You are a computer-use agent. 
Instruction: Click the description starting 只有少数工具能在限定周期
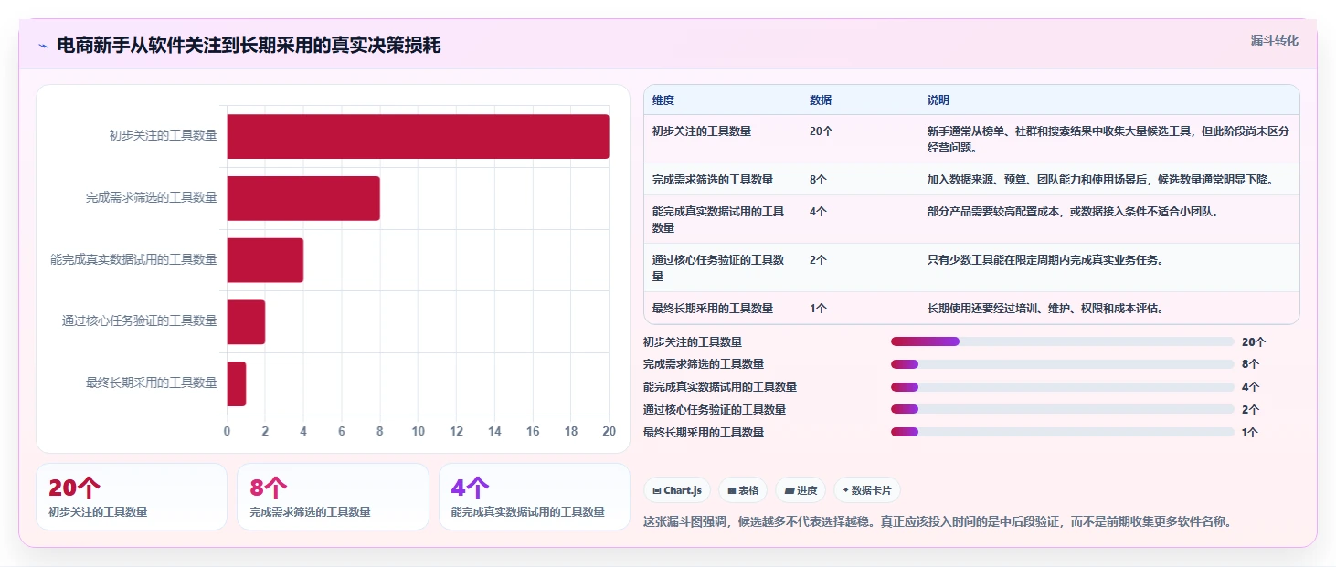(1045, 260)
